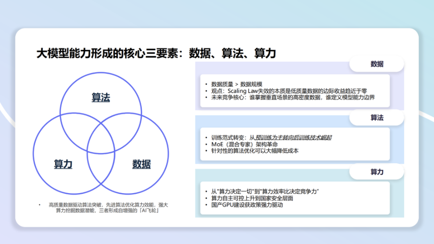Click the bullet about Scaling Law失效的本质

[289, 91]
